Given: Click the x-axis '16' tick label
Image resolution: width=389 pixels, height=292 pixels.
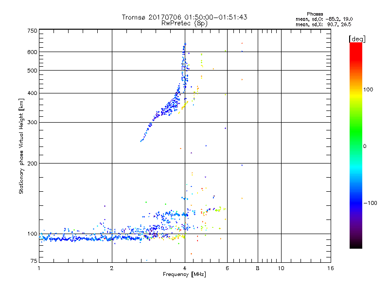Looking at the screenshot, I should click(x=331, y=268).
